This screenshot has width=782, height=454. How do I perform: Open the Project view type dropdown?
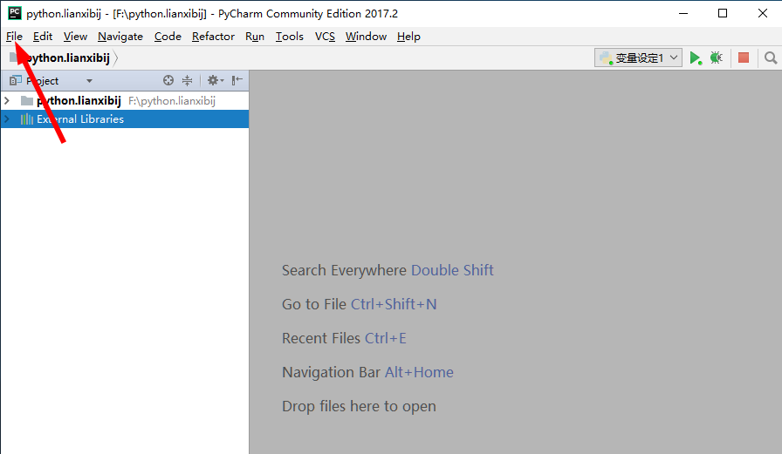point(89,81)
